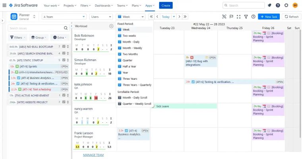Open Bob Robinson's Booking - Sprint Planning card

(268, 37)
